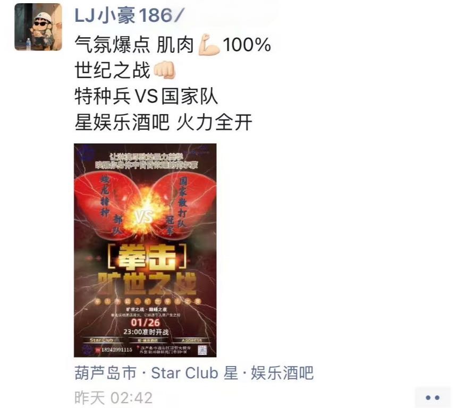Click the 01/26 date on poster
This screenshot has width=467, height=408.
146,322
